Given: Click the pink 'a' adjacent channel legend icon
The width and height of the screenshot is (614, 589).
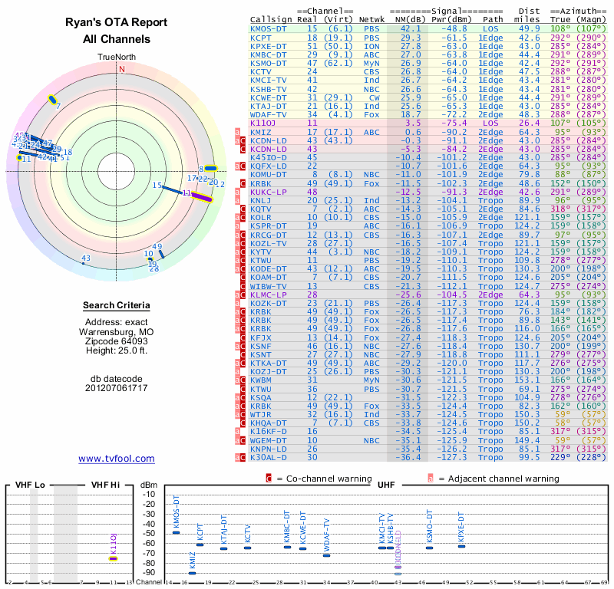Looking at the screenshot, I should (431, 479).
